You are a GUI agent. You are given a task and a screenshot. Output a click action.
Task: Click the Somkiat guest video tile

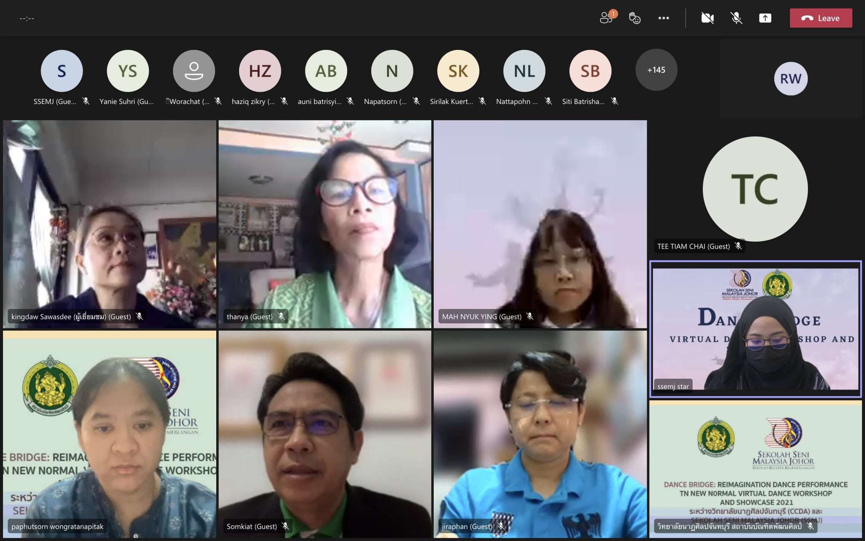click(324, 434)
